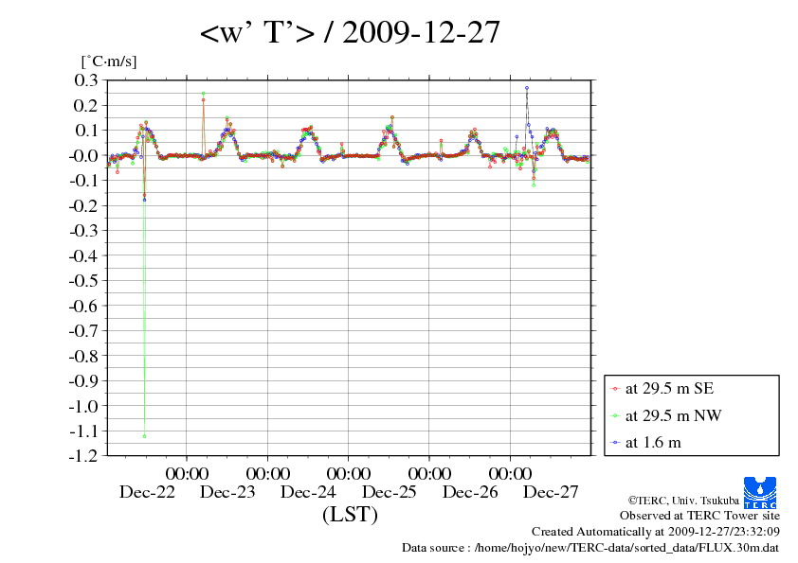Image resolution: width=798 pixels, height=563 pixels.
Task: Click y-axis value -0.1
Action: tap(83, 181)
